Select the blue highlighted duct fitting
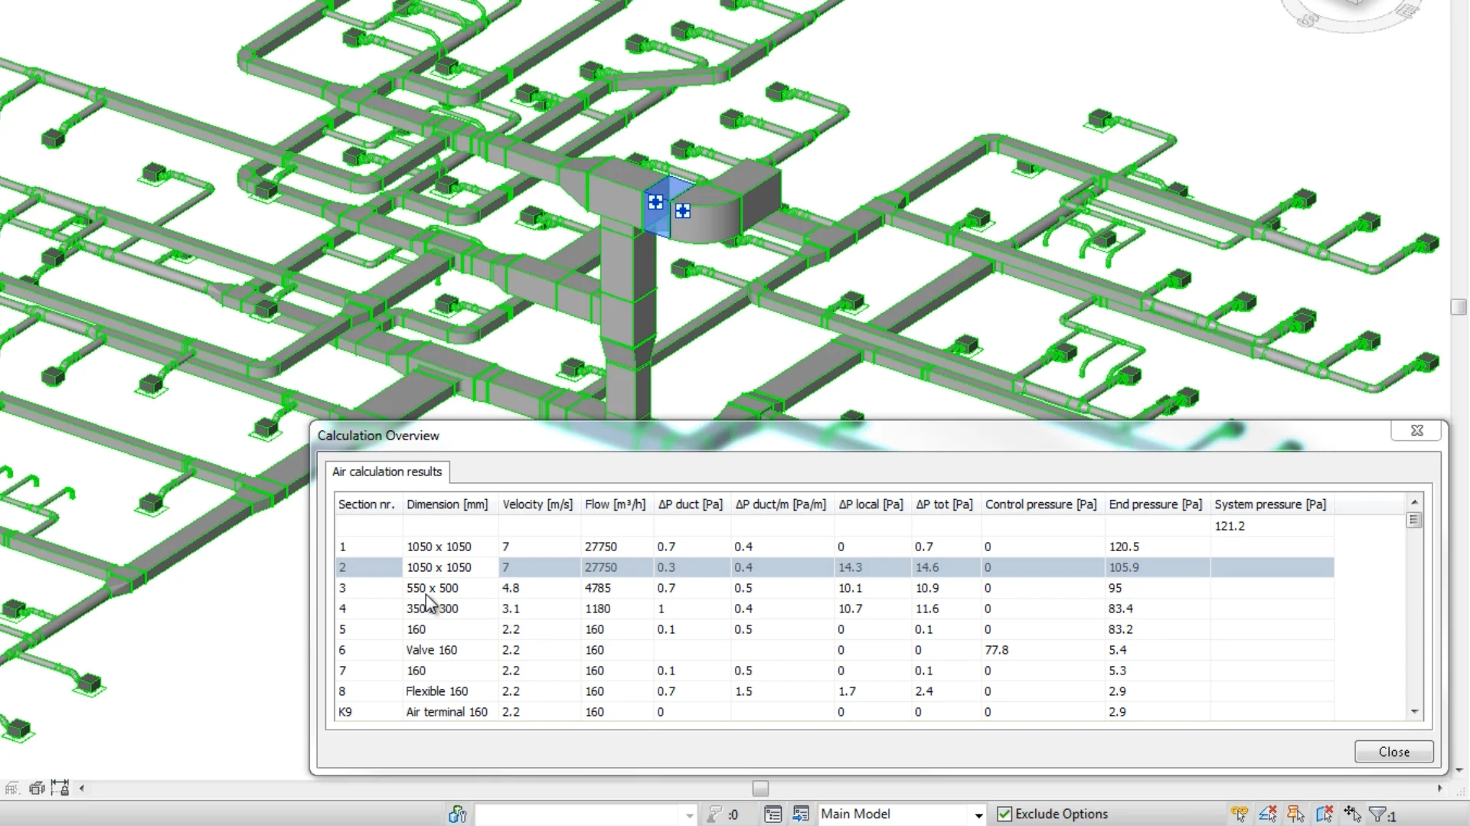 click(x=669, y=207)
